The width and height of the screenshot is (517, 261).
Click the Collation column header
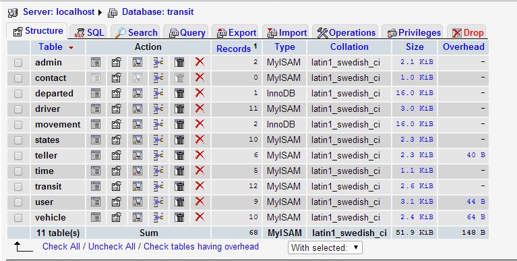tap(349, 47)
